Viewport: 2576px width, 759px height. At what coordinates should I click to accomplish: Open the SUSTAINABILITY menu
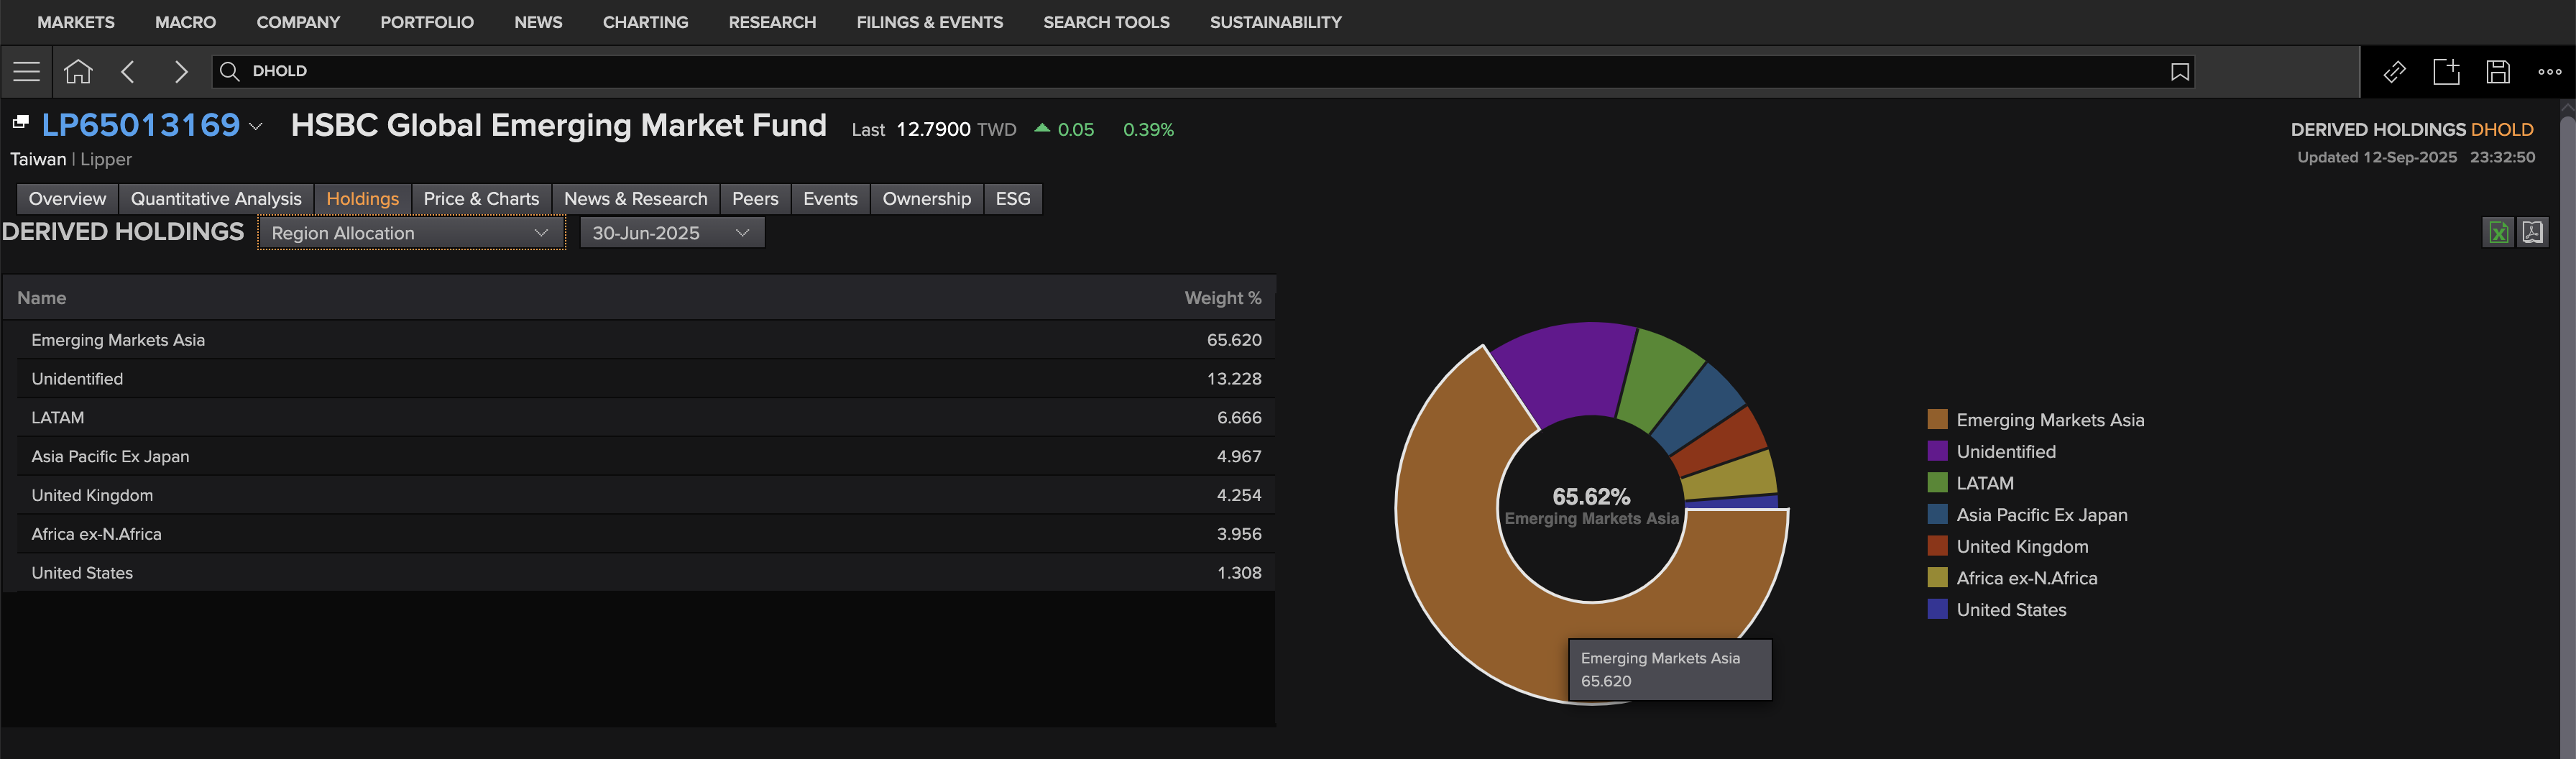point(1275,22)
